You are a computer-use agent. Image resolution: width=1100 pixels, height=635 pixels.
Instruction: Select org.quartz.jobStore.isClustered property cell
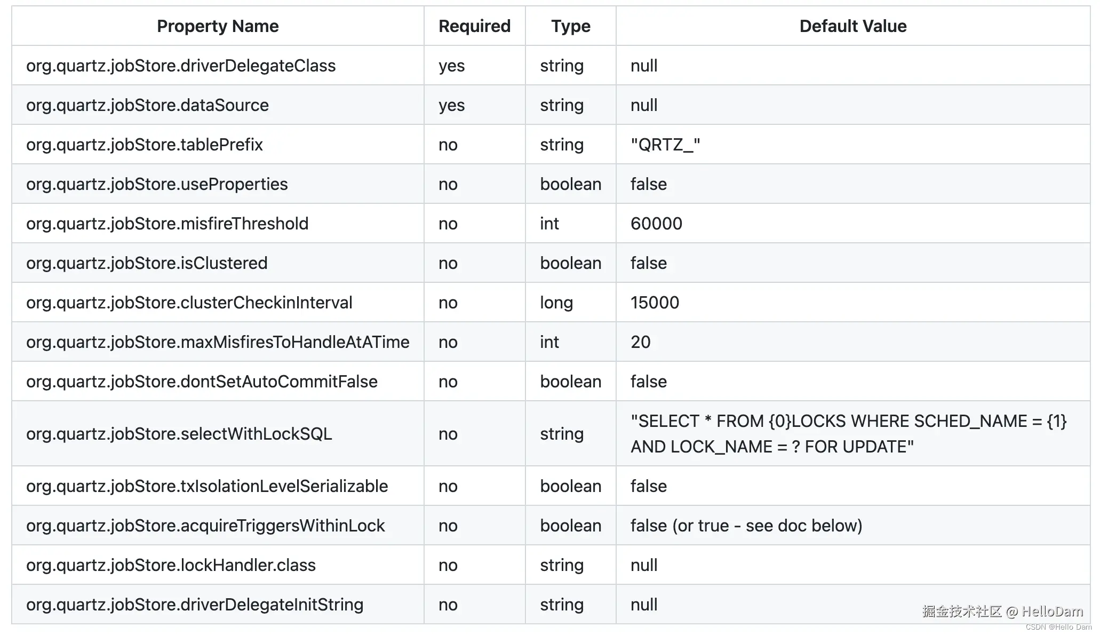(x=147, y=263)
